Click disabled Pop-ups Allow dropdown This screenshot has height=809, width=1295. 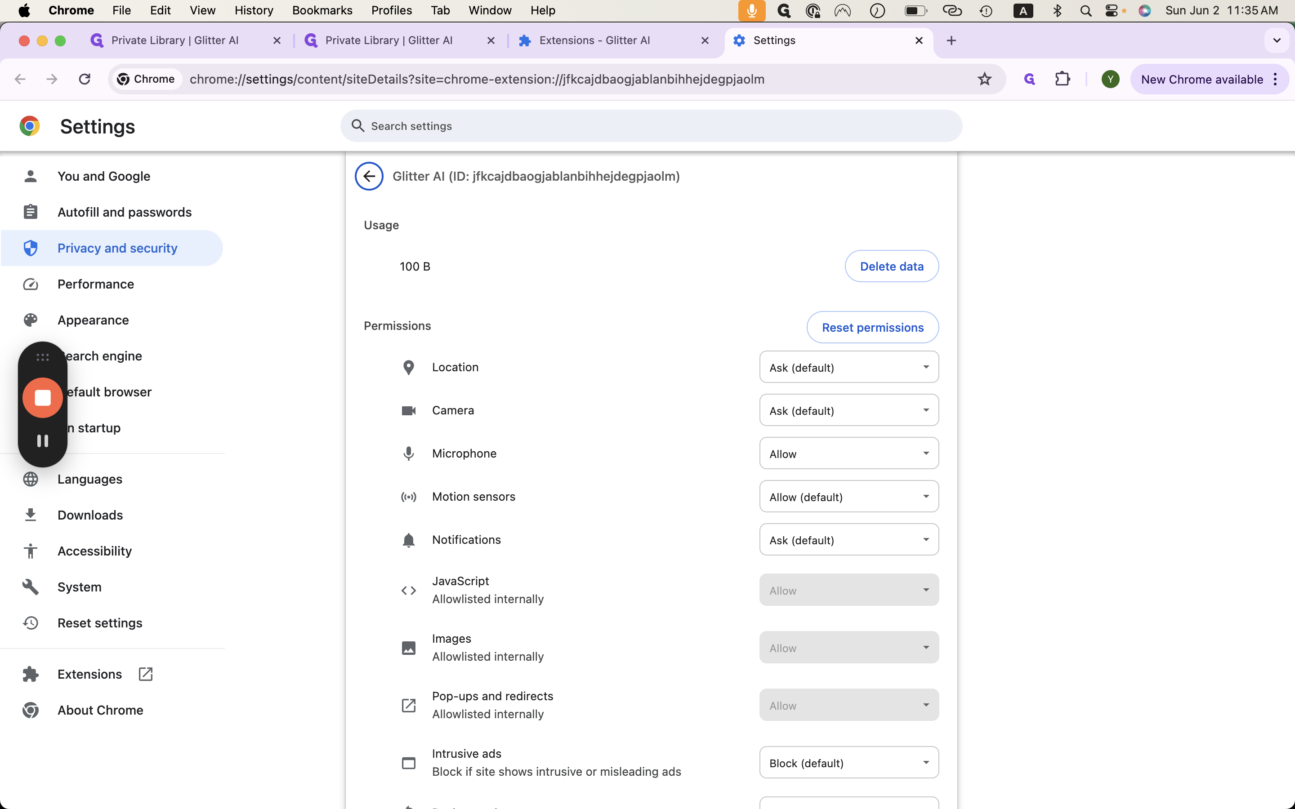coord(848,705)
